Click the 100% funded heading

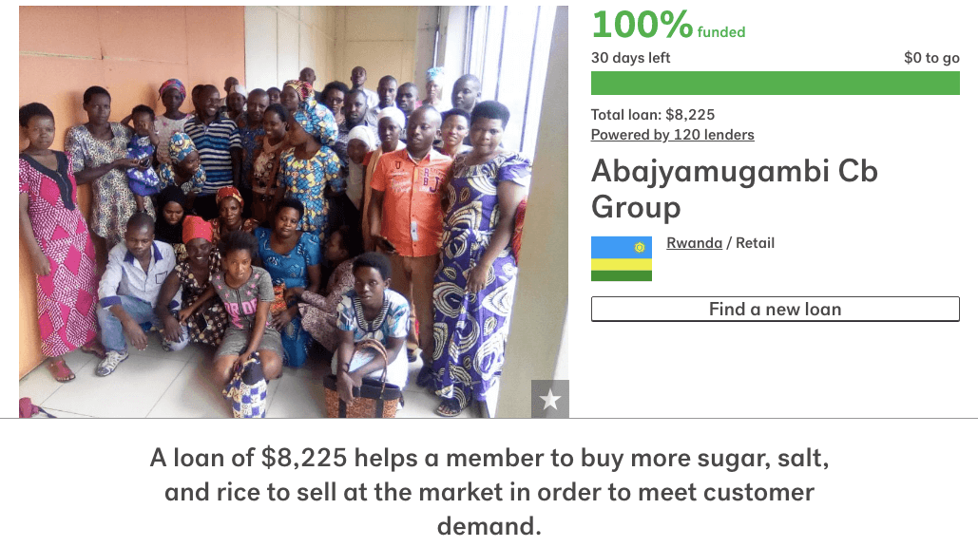point(668,25)
